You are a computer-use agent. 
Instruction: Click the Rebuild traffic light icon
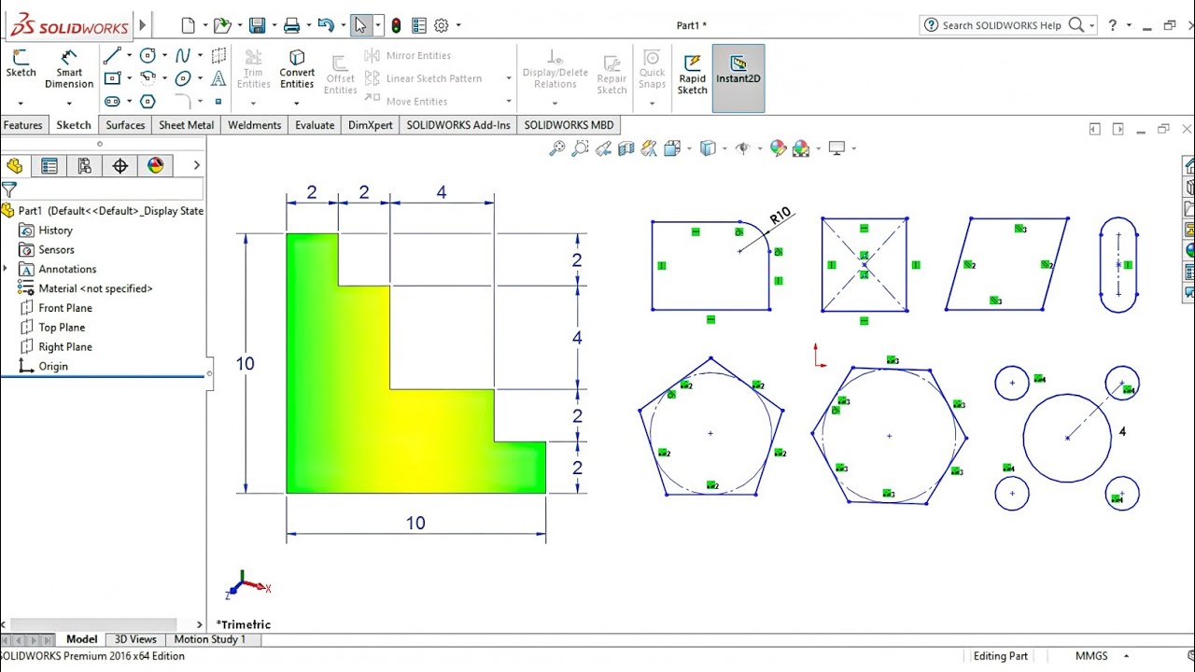pos(396,25)
